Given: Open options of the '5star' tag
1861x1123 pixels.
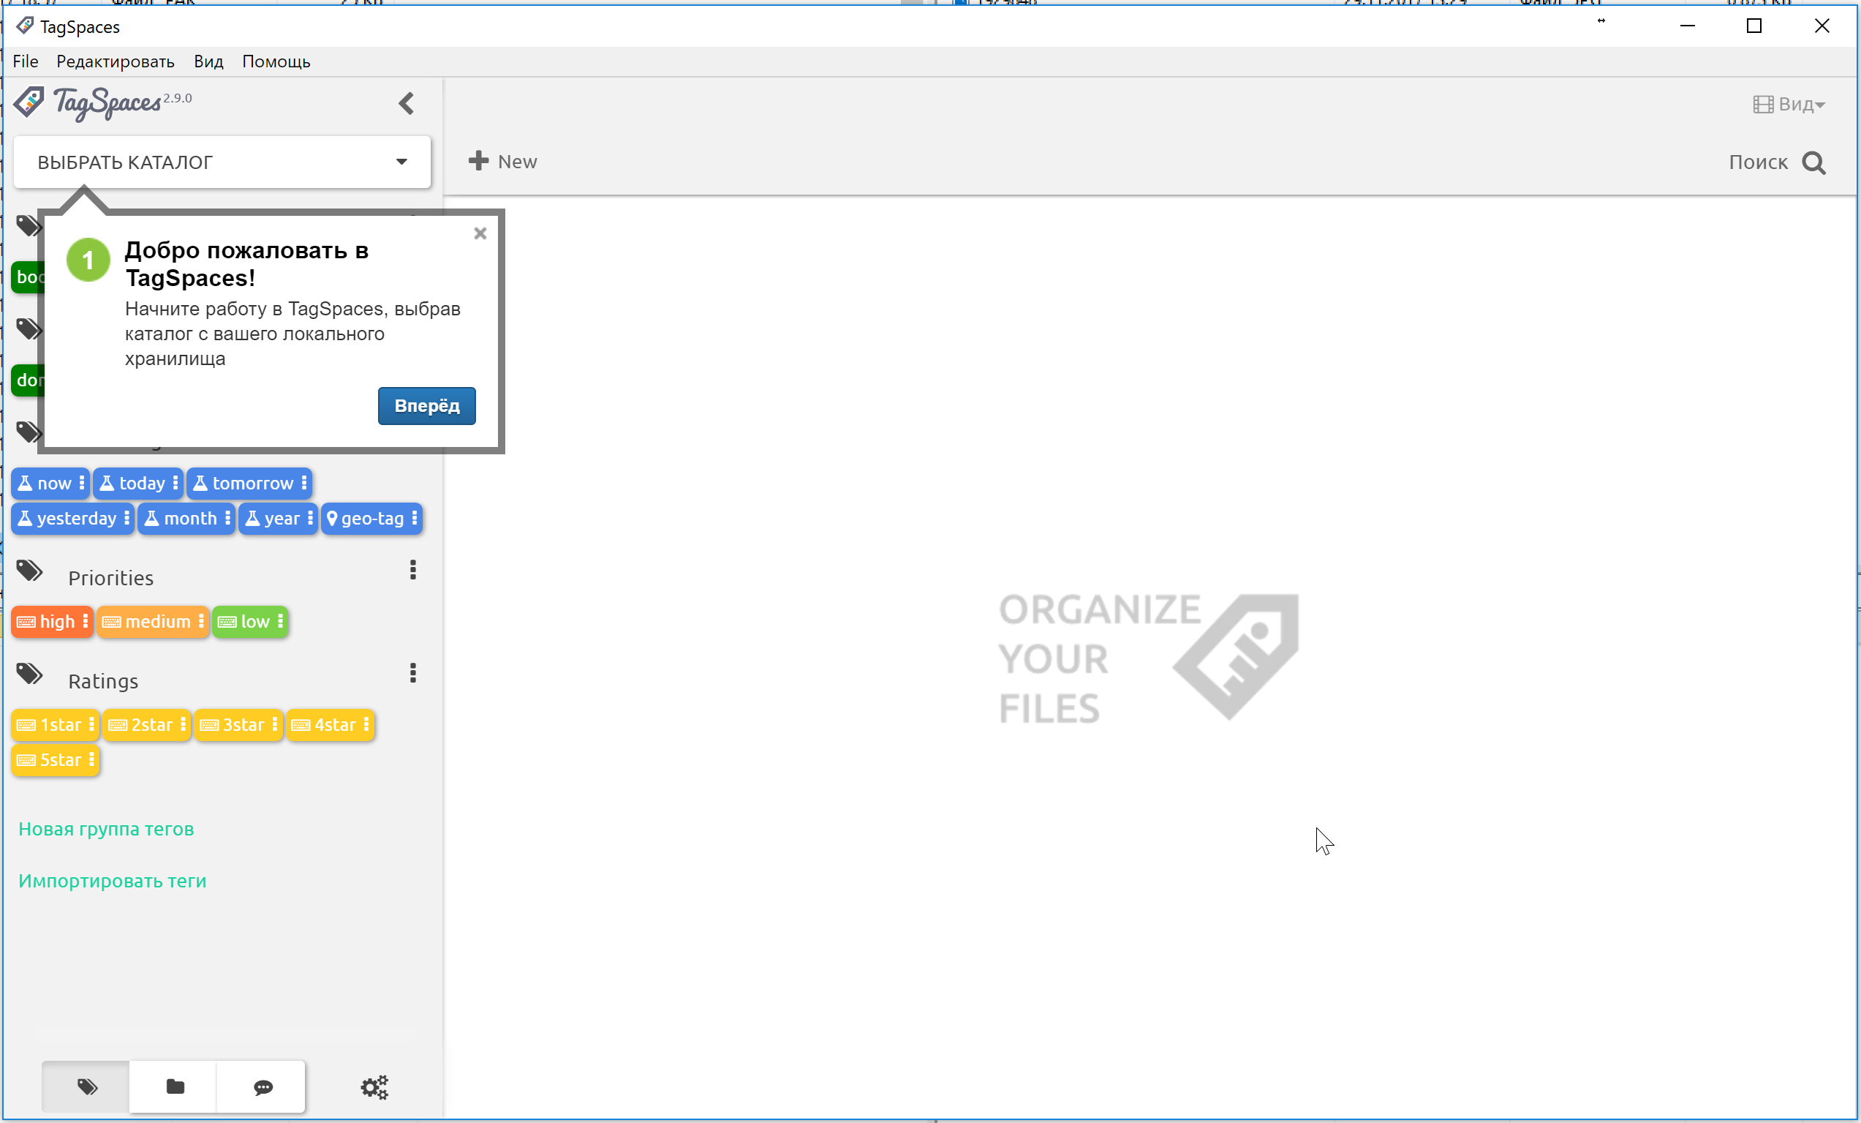Looking at the screenshot, I should [91, 759].
